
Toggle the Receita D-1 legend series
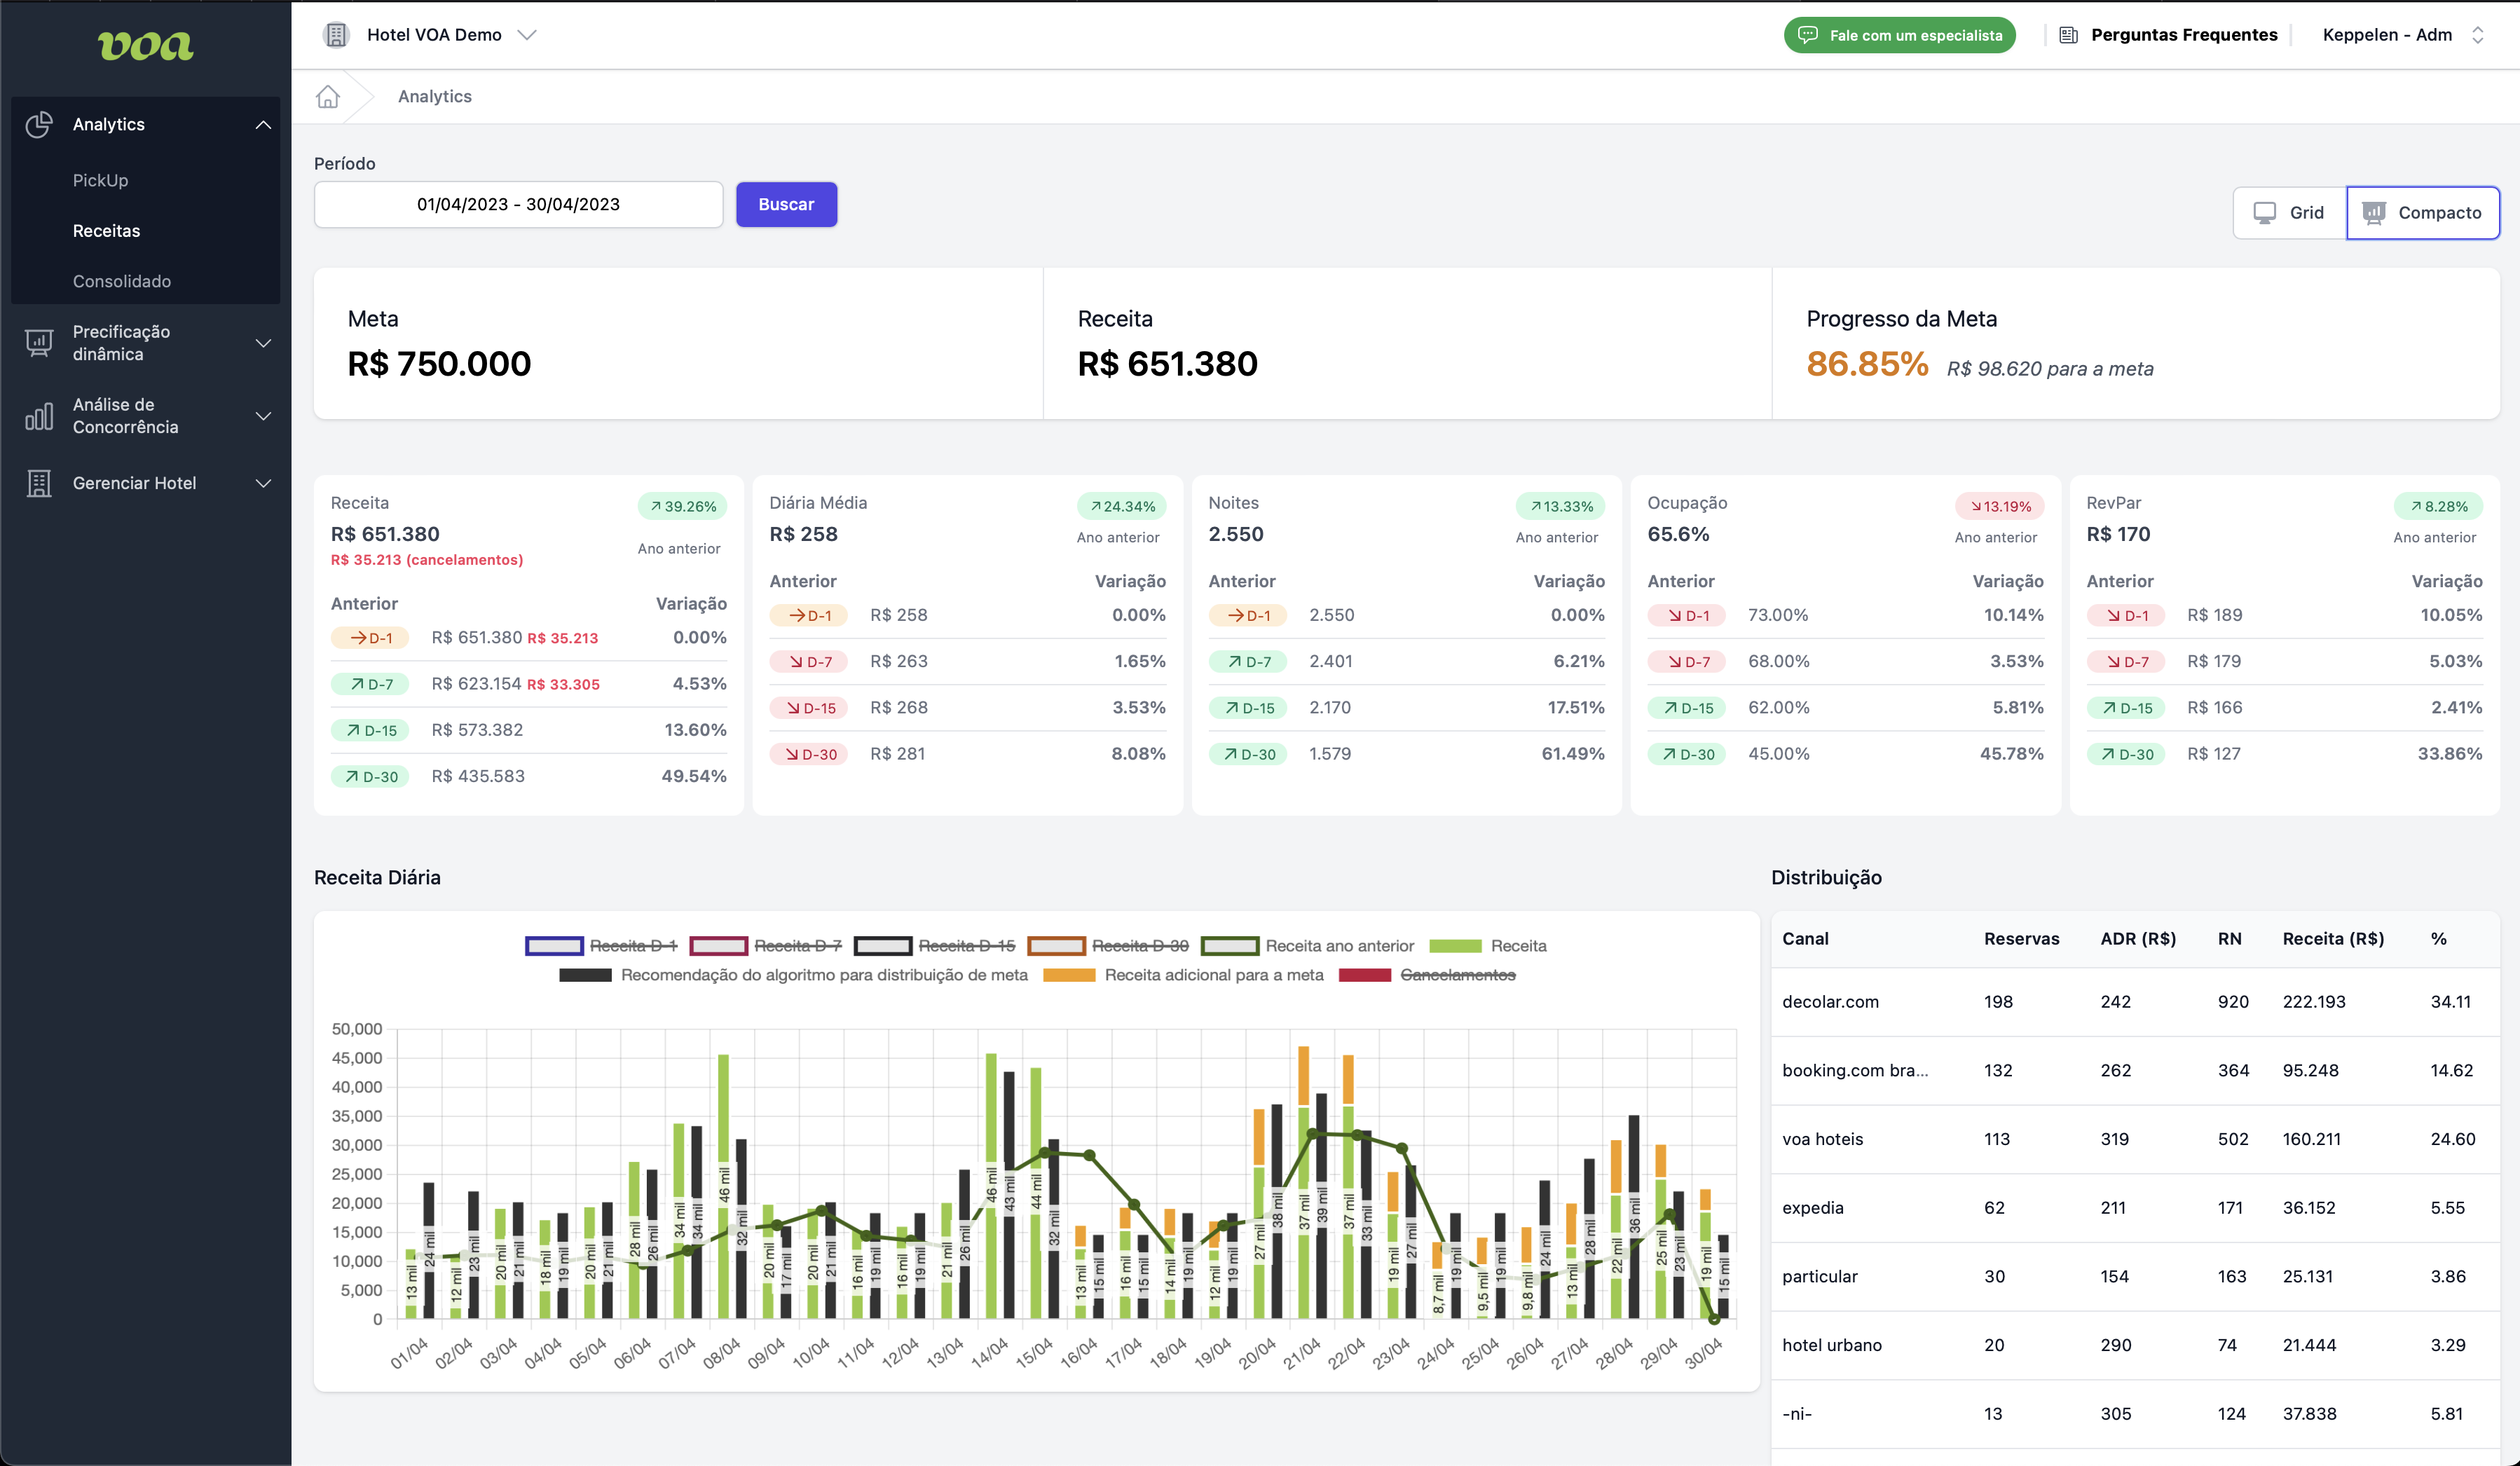[601, 946]
